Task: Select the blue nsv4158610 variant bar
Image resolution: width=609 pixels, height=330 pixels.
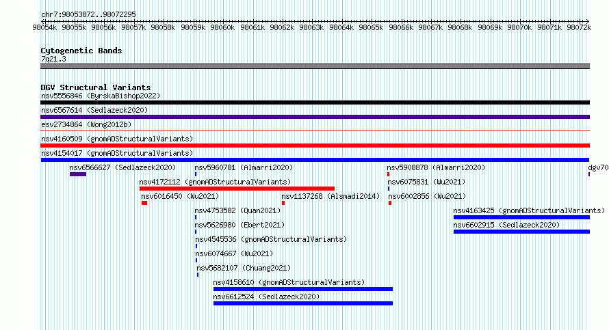Action: (303, 289)
